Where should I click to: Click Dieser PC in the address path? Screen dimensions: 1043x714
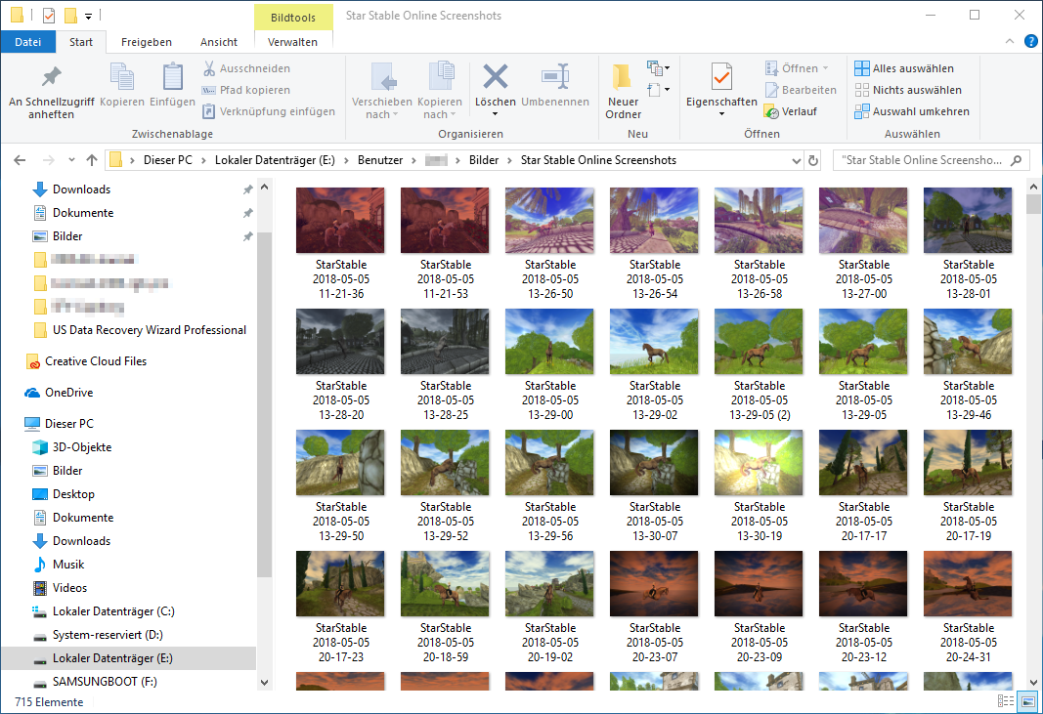click(167, 160)
